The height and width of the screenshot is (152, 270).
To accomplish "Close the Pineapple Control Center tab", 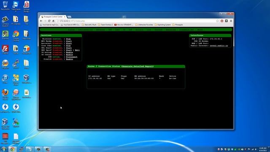I will click(65, 17).
